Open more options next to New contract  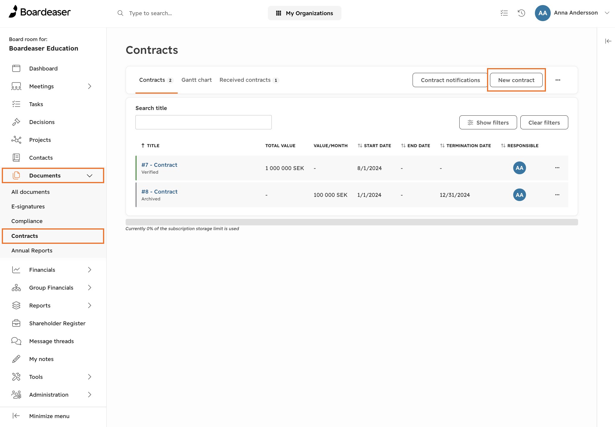coord(558,80)
